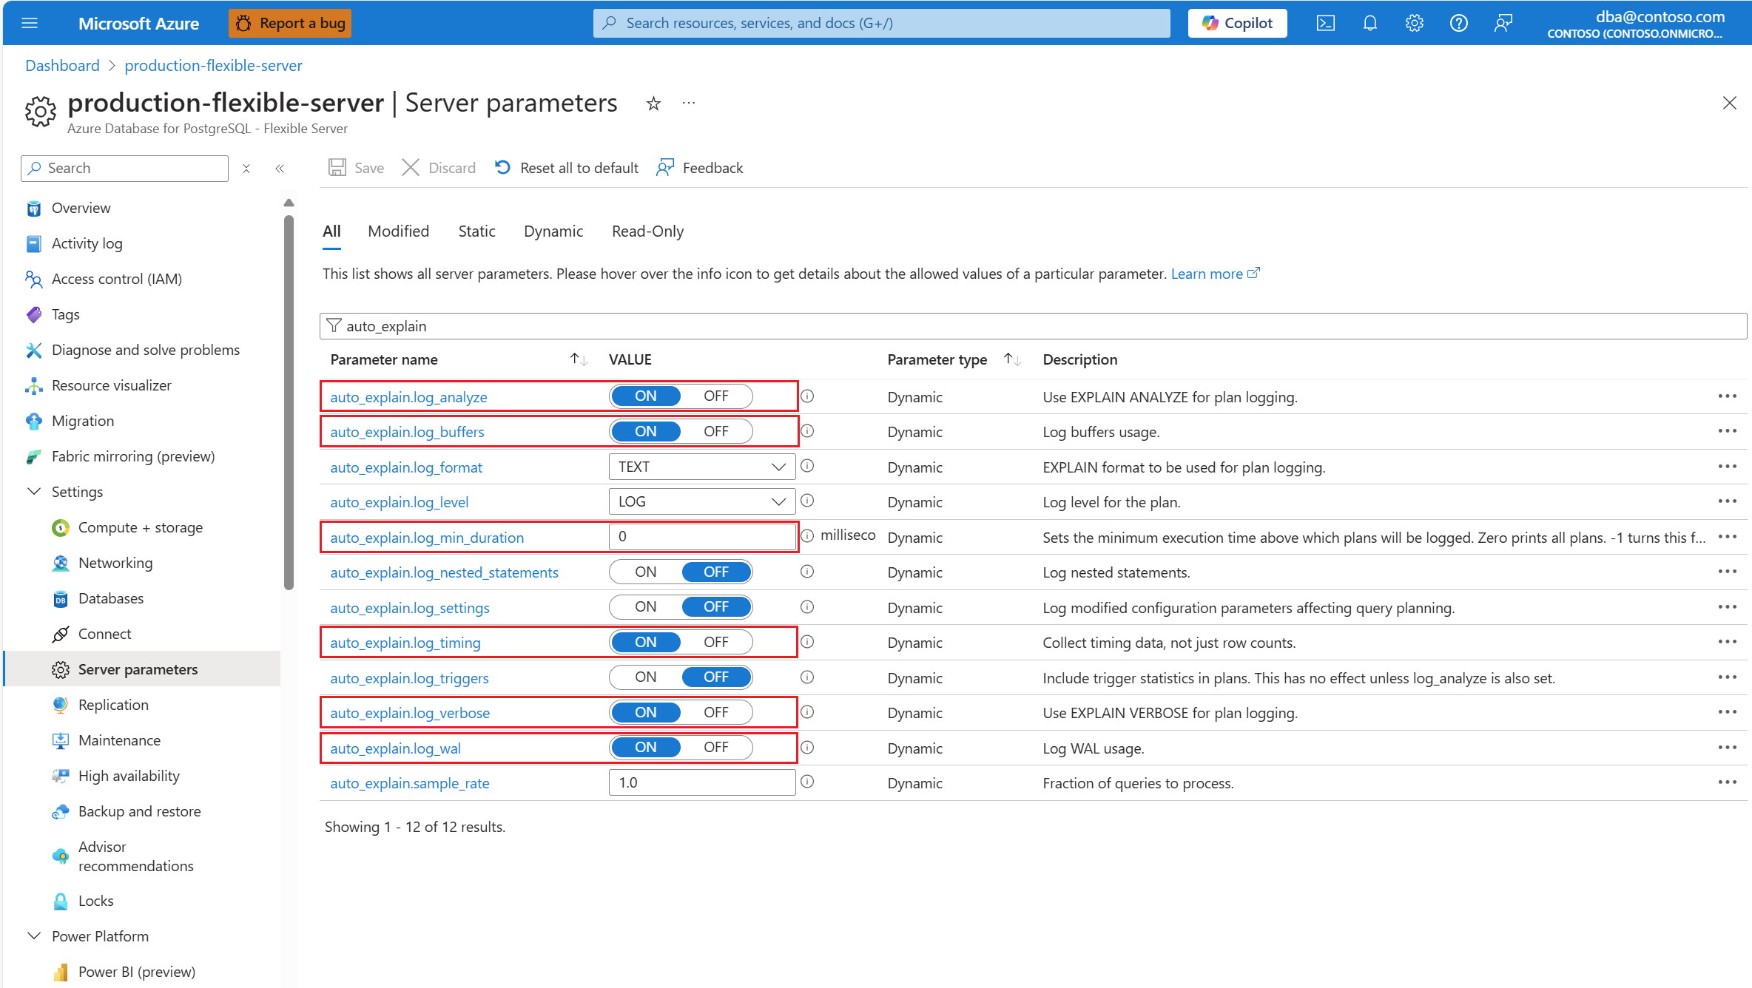This screenshot has width=1752, height=988.
Task: Open the help question mark icon
Action: point(1458,23)
